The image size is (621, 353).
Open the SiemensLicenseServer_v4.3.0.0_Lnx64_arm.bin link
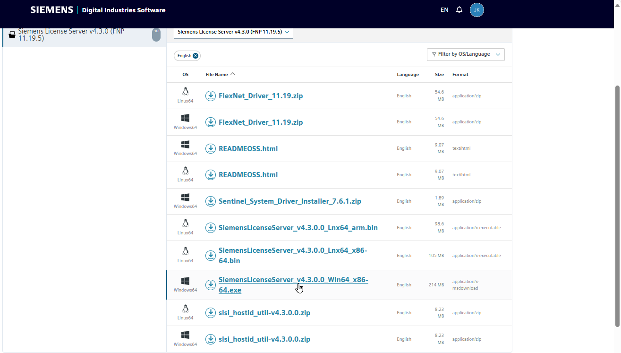point(298,228)
